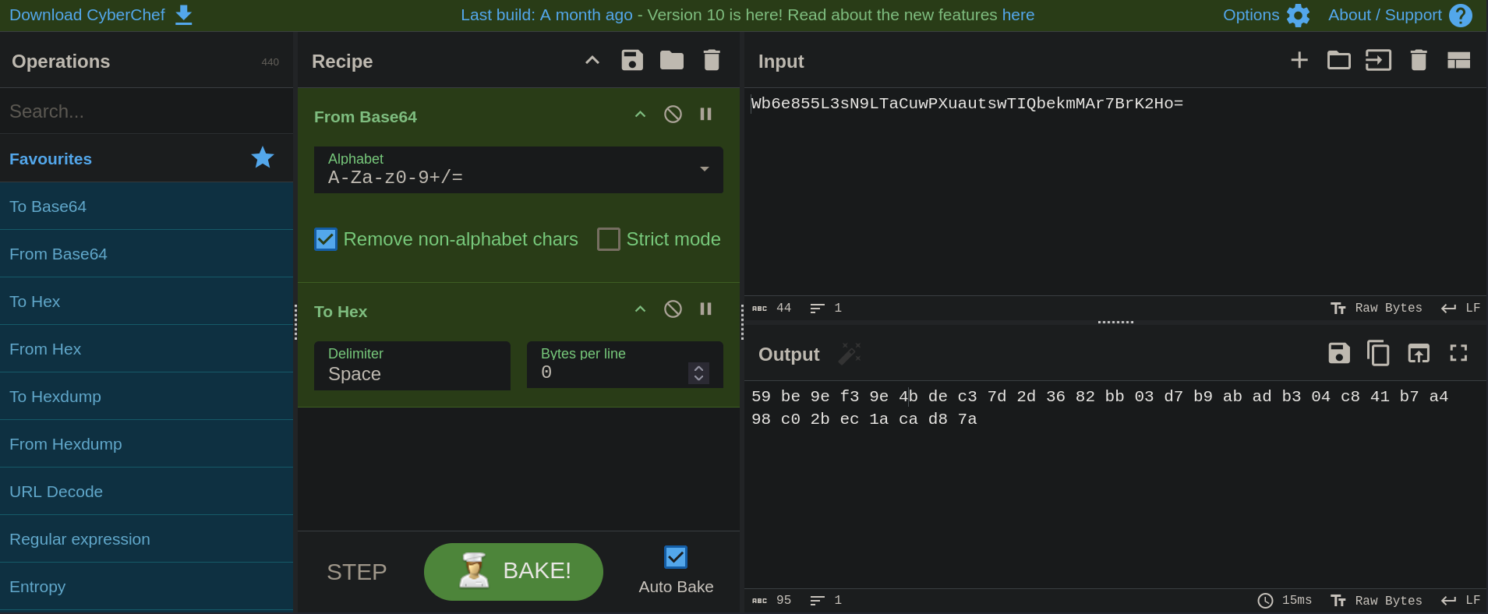Toggle Remove non-alphabet chars checkbox
This screenshot has height=614, width=1488.
click(x=326, y=239)
